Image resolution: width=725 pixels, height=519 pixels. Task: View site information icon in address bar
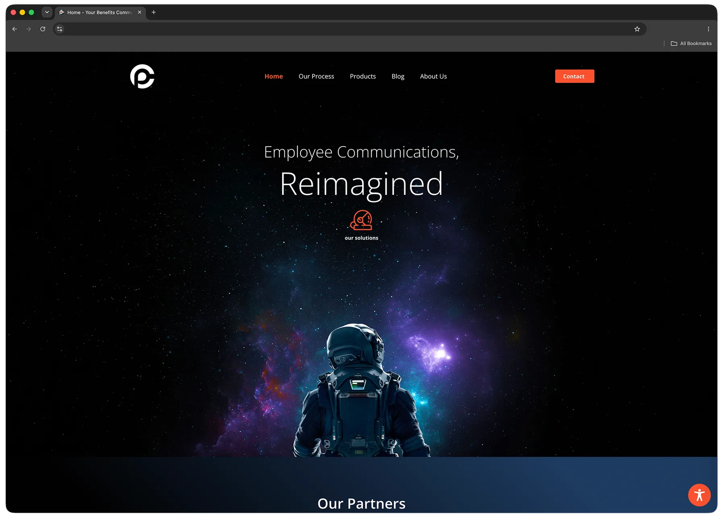(60, 29)
